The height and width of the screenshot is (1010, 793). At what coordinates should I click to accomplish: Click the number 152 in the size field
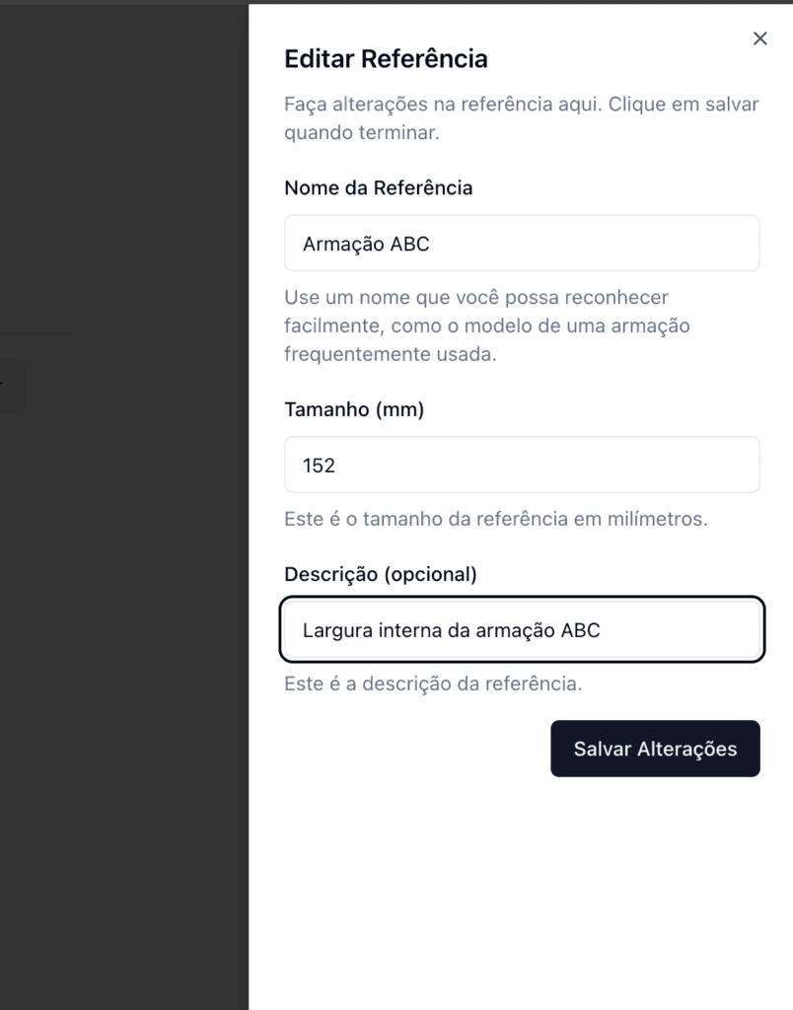click(x=317, y=464)
